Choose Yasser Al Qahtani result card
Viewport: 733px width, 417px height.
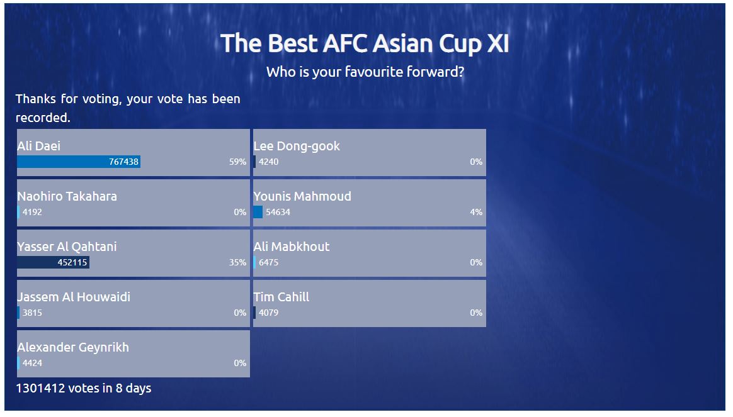pyautogui.click(x=134, y=253)
